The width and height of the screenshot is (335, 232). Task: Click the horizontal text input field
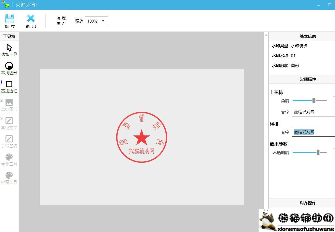[x=313, y=132]
